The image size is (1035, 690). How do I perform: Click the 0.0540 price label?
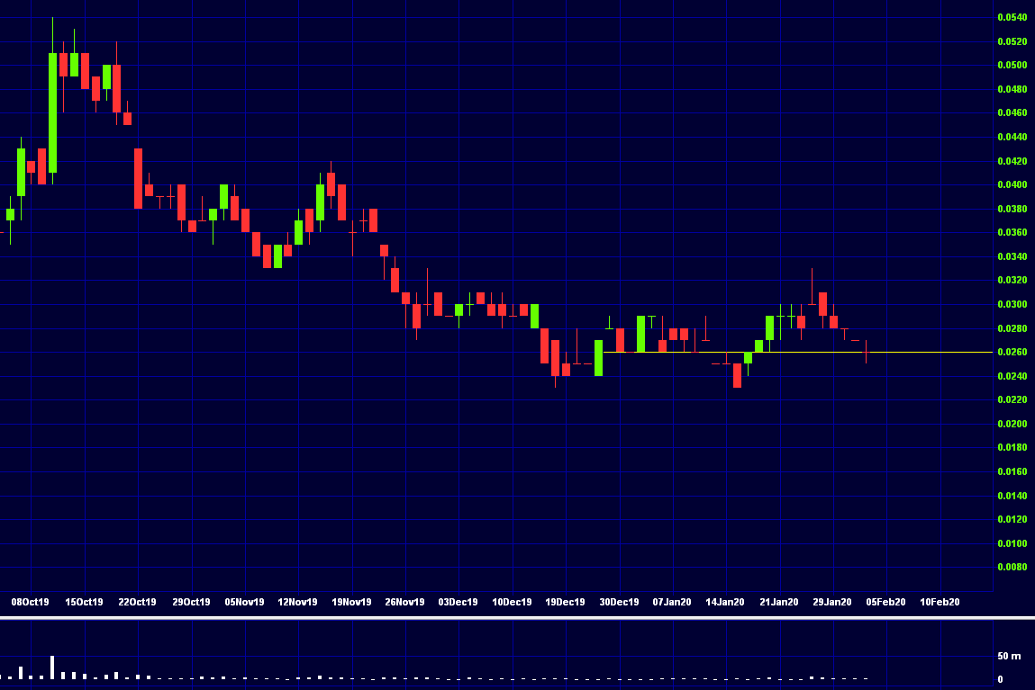[x=1012, y=18]
